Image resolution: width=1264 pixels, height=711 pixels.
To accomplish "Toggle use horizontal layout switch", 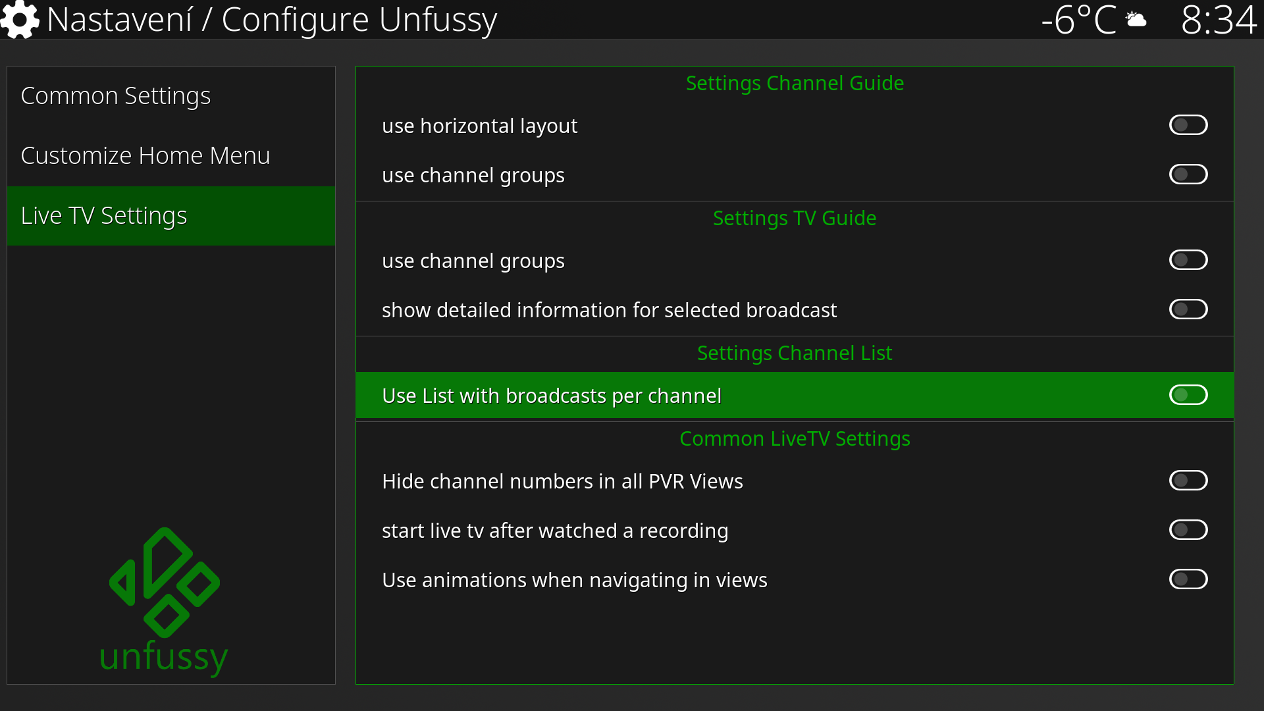I will click(x=1188, y=125).
